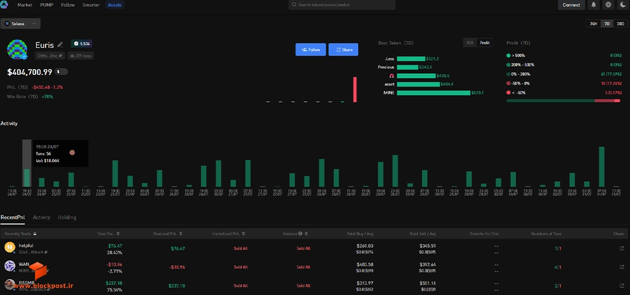Toggle dark mode moon icon
Screen dimensions: 630x295
(622, 5)
